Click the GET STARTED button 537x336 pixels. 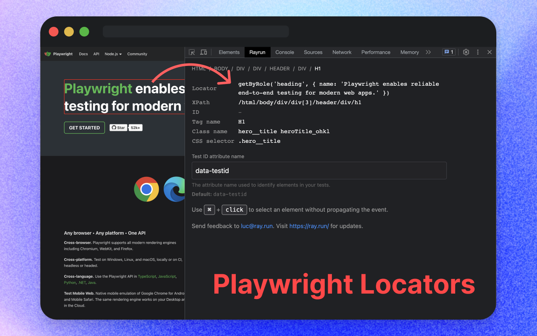[x=84, y=128]
